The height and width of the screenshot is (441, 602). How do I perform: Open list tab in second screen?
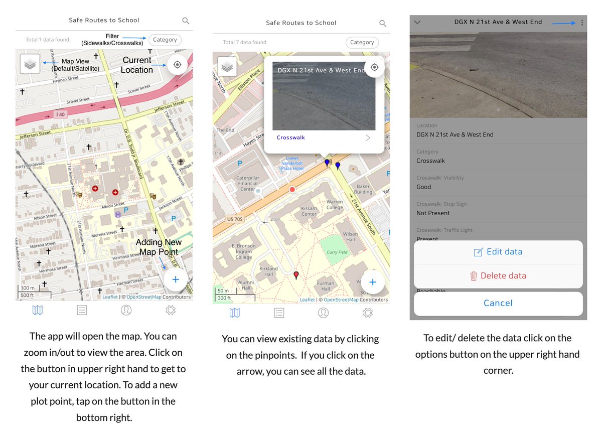279,313
